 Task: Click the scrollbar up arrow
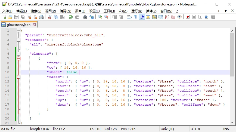click(x=232, y=31)
